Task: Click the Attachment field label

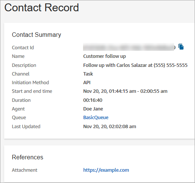Action: point(24,170)
